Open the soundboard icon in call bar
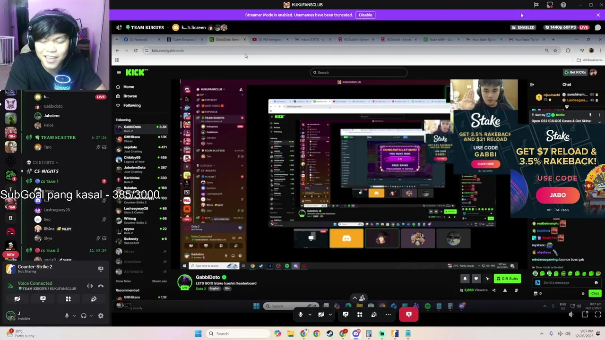Screen dimensions: 605x340 pos(374,314)
